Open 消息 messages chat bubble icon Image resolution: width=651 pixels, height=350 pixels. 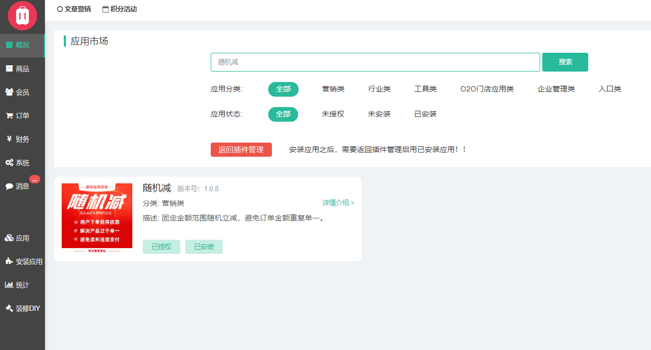coord(9,186)
